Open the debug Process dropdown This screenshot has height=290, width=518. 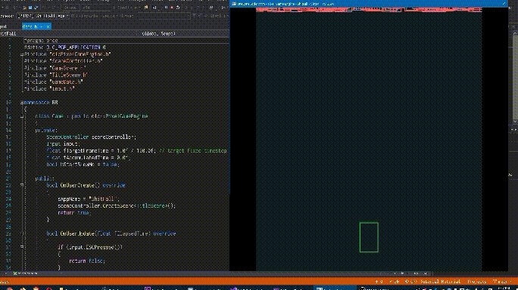43,16
